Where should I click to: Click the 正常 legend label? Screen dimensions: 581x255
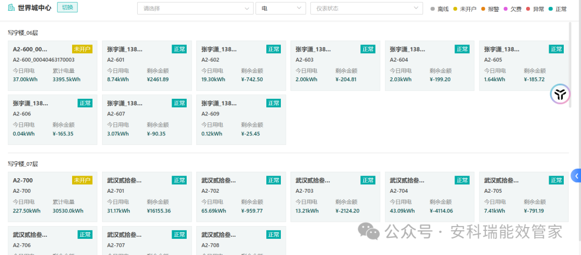(561, 9)
